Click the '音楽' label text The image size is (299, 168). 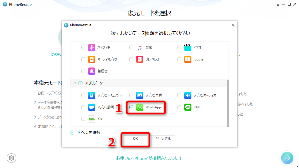coord(149,48)
